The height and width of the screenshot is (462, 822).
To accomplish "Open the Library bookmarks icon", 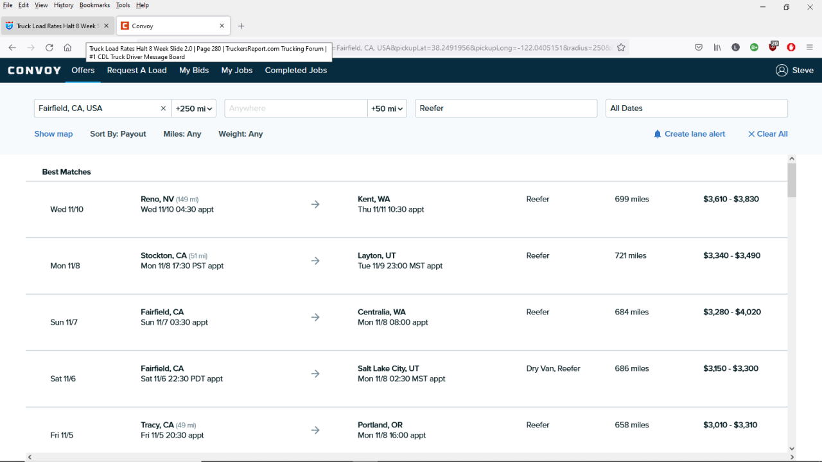I will (x=717, y=47).
